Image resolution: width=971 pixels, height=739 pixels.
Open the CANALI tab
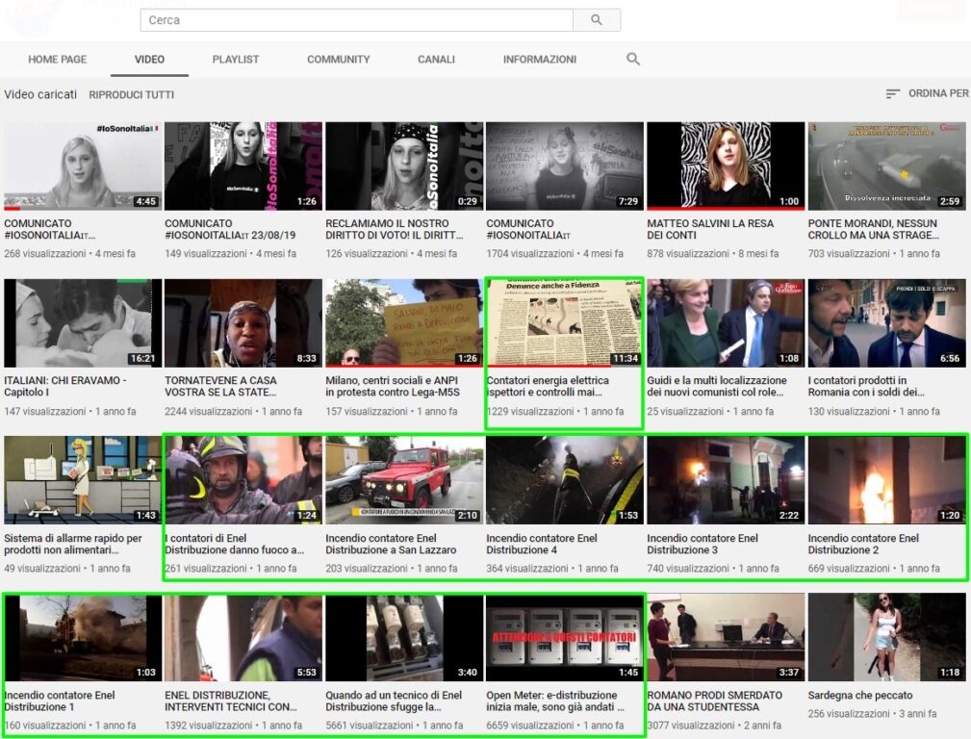click(436, 60)
